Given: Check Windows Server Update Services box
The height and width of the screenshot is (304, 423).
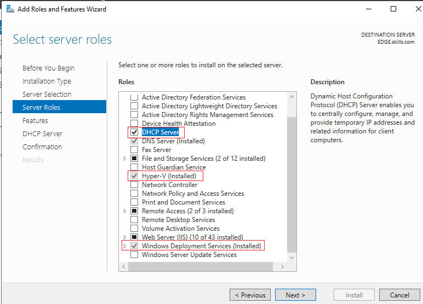Looking at the screenshot, I should click(x=134, y=254).
